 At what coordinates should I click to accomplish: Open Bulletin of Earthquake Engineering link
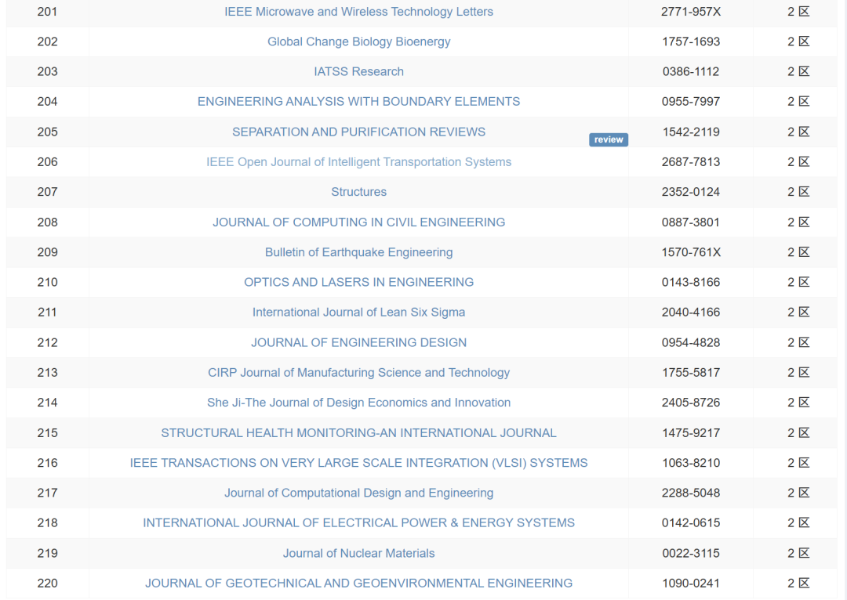(358, 252)
